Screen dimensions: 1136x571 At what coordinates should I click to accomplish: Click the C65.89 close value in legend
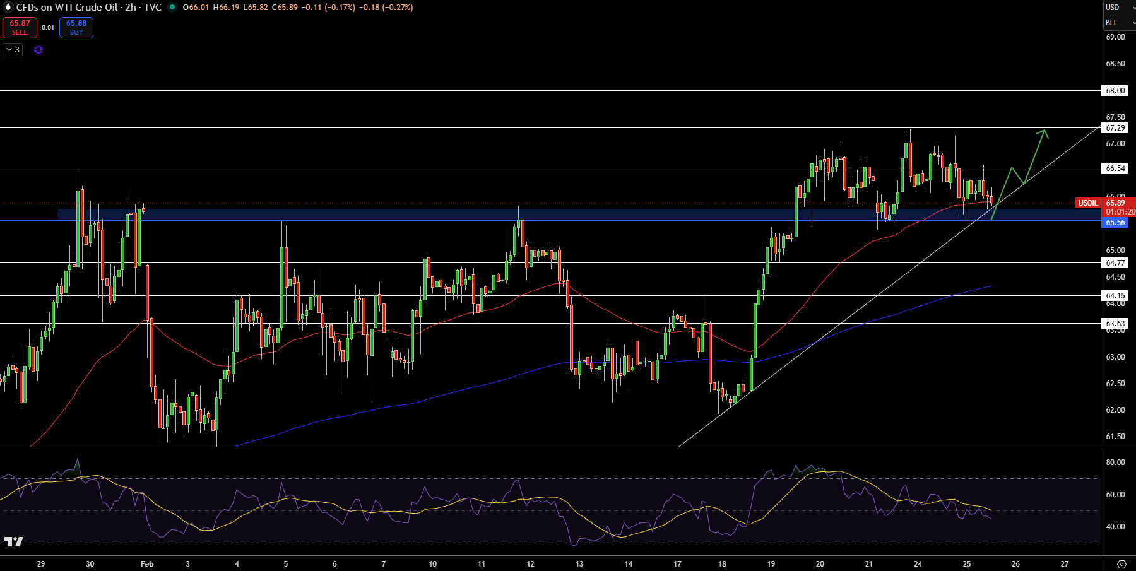point(285,8)
